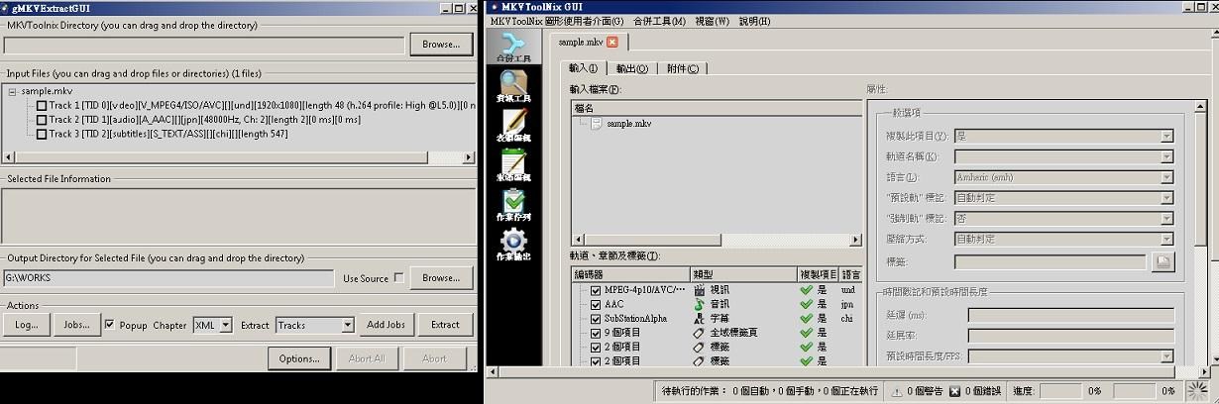Click the G:\WORKS output directory field
This screenshot has height=404, width=1219.
point(168,278)
